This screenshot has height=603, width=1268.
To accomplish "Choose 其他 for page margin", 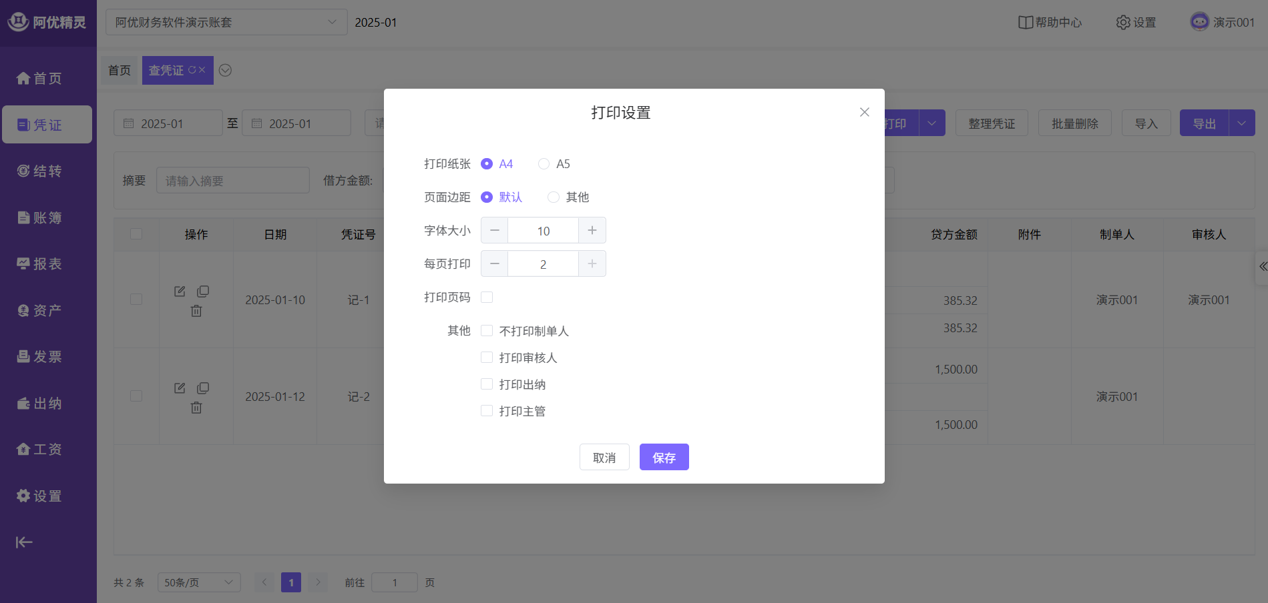I will click(x=554, y=197).
